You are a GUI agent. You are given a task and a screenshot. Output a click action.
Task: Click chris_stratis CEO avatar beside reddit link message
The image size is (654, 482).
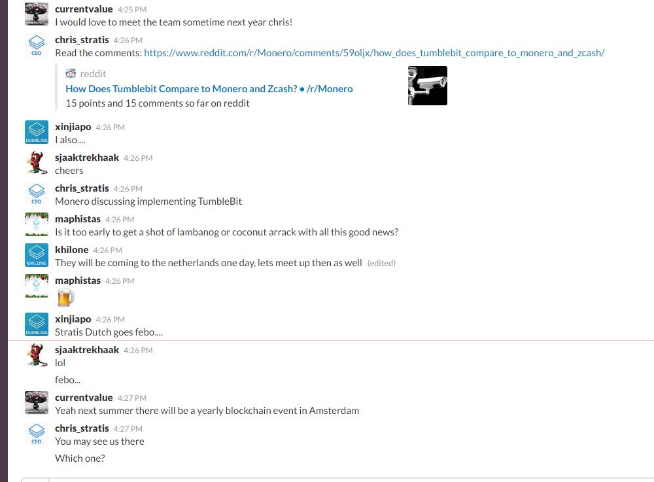(36, 45)
